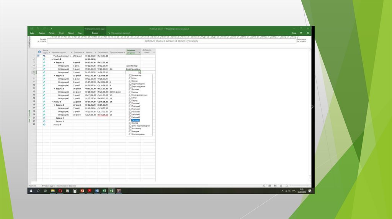
Task: Uncheck the Трактор resource checkbox
Action: pos(130,123)
